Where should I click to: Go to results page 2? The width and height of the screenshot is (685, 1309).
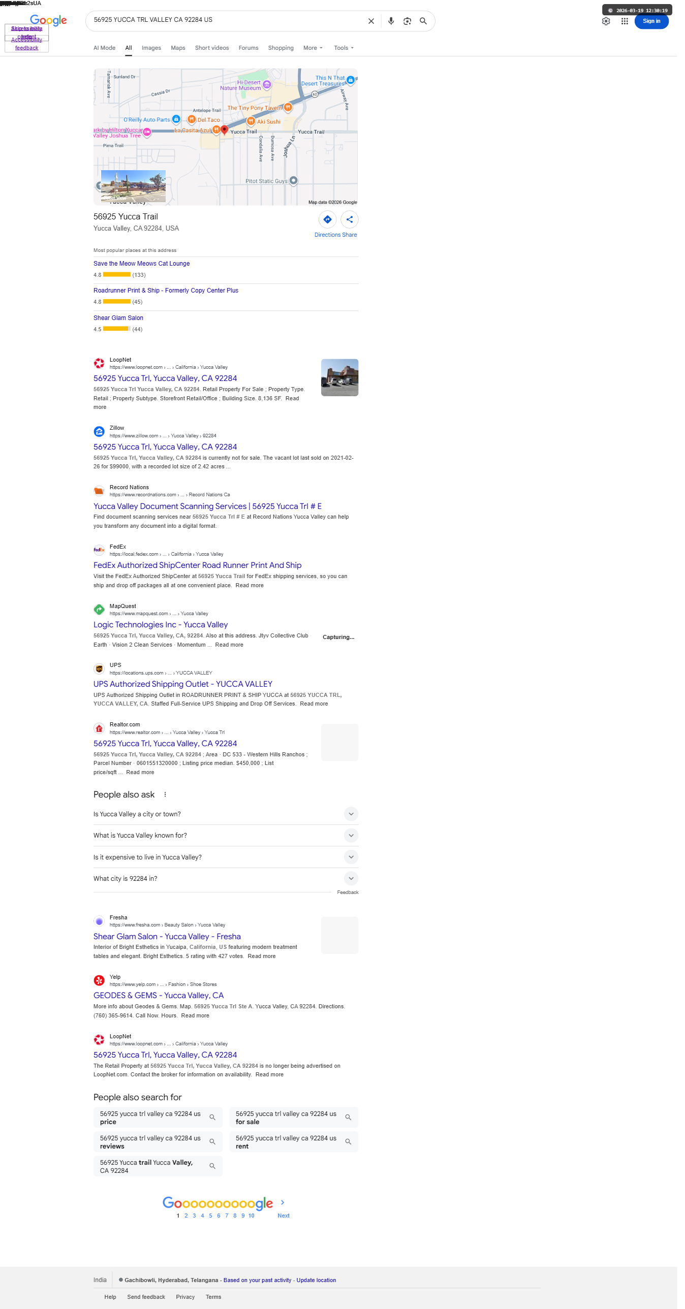click(x=186, y=1215)
